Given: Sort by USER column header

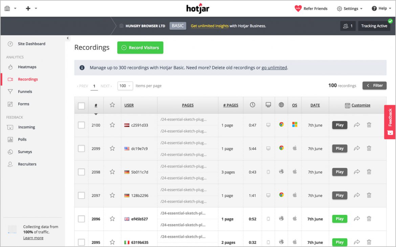Looking at the screenshot, I should pos(129,105).
